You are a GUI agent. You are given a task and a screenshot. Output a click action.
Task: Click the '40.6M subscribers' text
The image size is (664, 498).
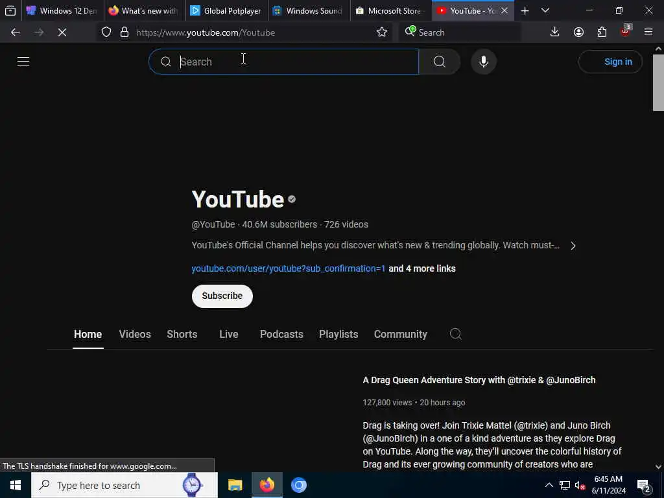279,224
